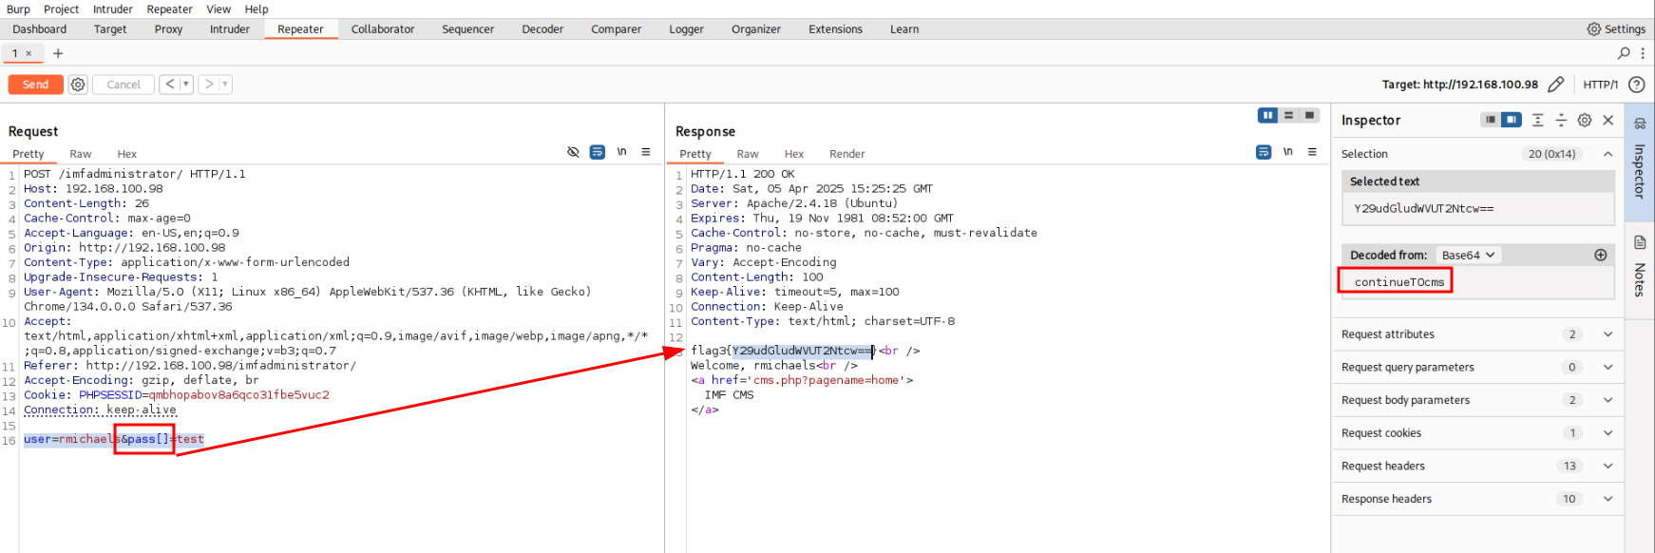Go forward to next request in history
This screenshot has width=1655, height=553.
click(209, 85)
